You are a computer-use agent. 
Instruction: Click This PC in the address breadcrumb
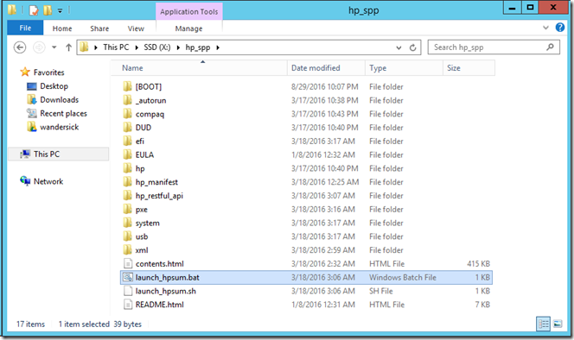click(x=116, y=47)
